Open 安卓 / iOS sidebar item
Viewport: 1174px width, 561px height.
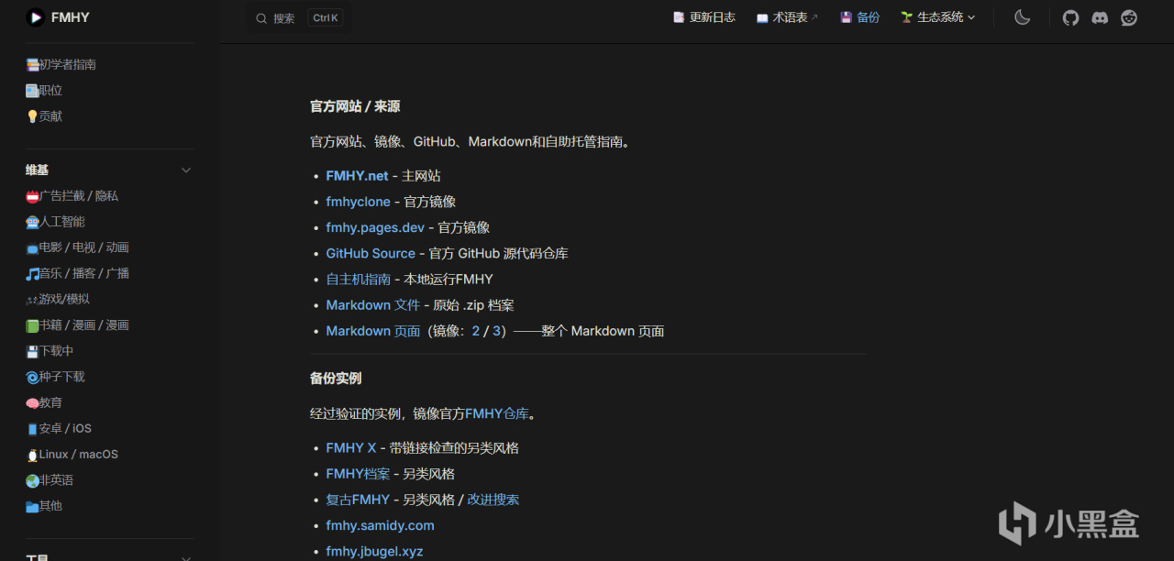[x=59, y=428]
